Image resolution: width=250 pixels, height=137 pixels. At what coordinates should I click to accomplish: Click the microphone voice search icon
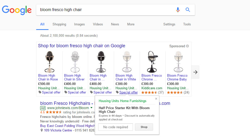[178, 10]
